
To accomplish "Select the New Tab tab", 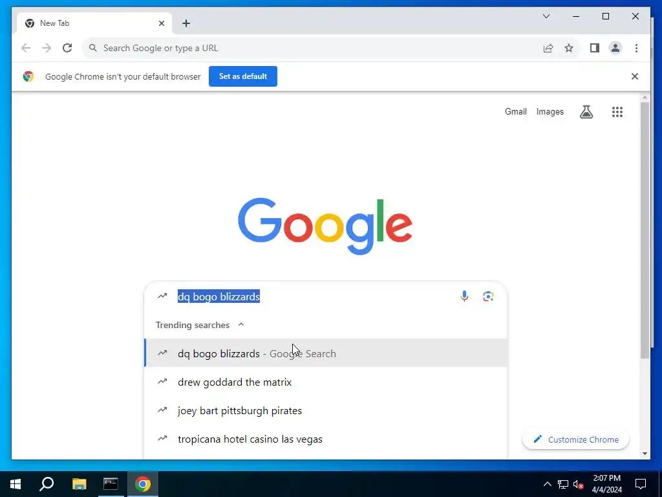I will [94, 23].
